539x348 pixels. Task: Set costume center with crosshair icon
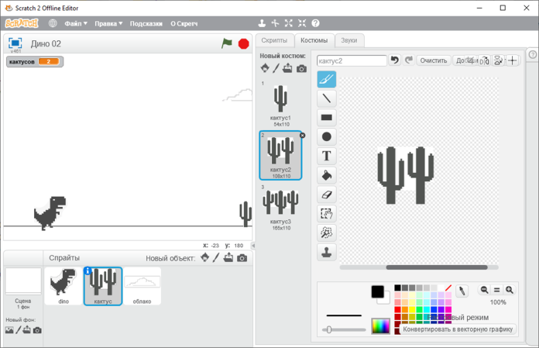513,60
